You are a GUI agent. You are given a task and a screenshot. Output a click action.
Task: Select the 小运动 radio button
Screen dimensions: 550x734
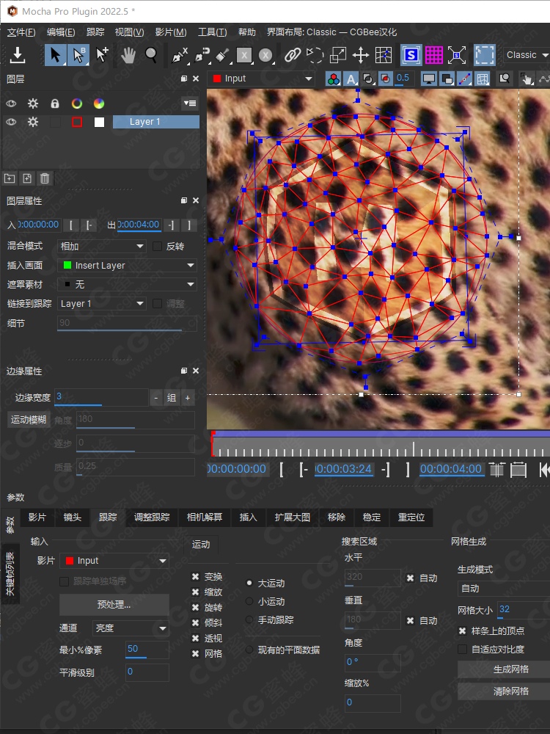tap(249, 602)
